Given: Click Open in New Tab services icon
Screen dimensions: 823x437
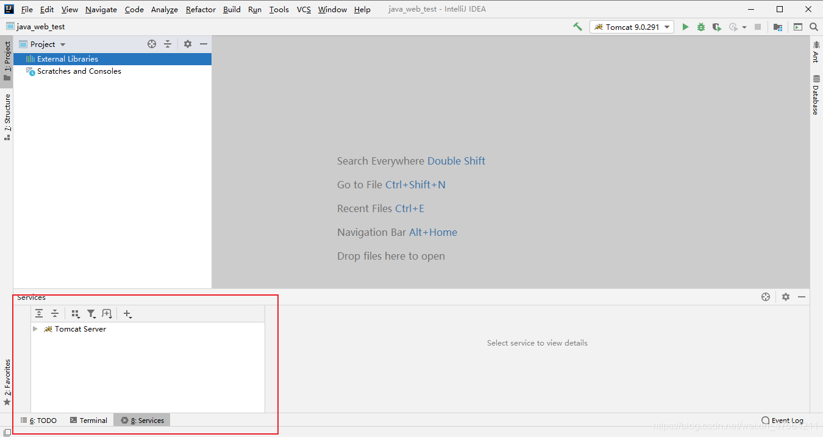Looking at the screenshot, I should pos(107,314).
